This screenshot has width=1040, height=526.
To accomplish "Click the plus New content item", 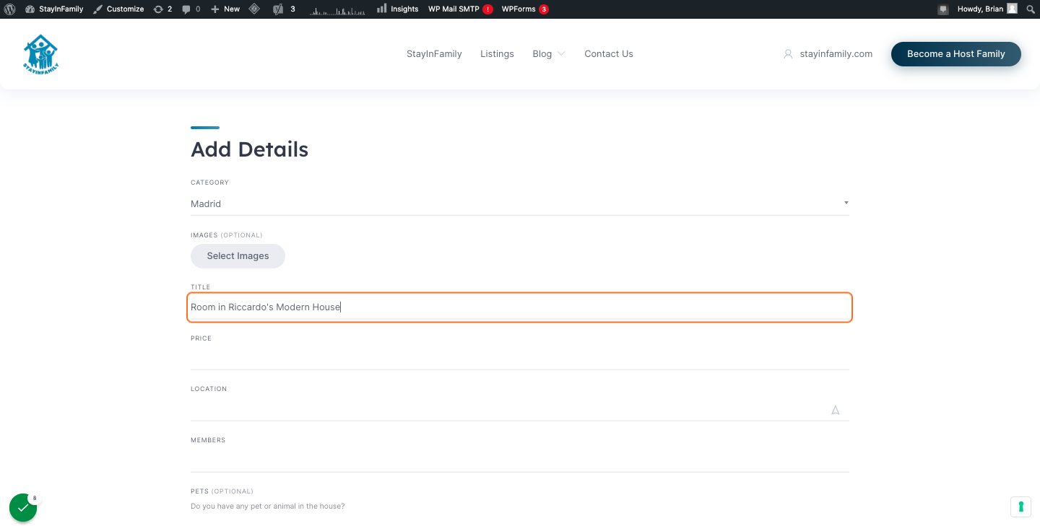I will pos(225,9).
